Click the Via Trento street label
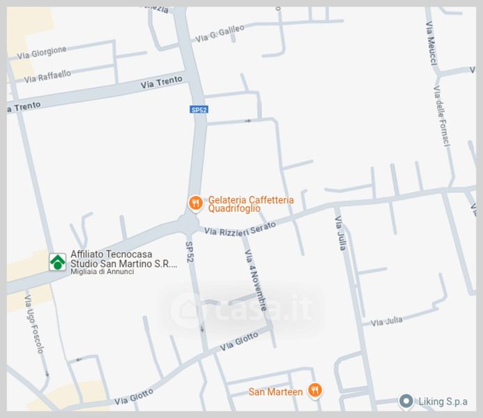Image resolution: width=483 pixels, height=418 pixels. pyautogui.click(x=162, y=82)
